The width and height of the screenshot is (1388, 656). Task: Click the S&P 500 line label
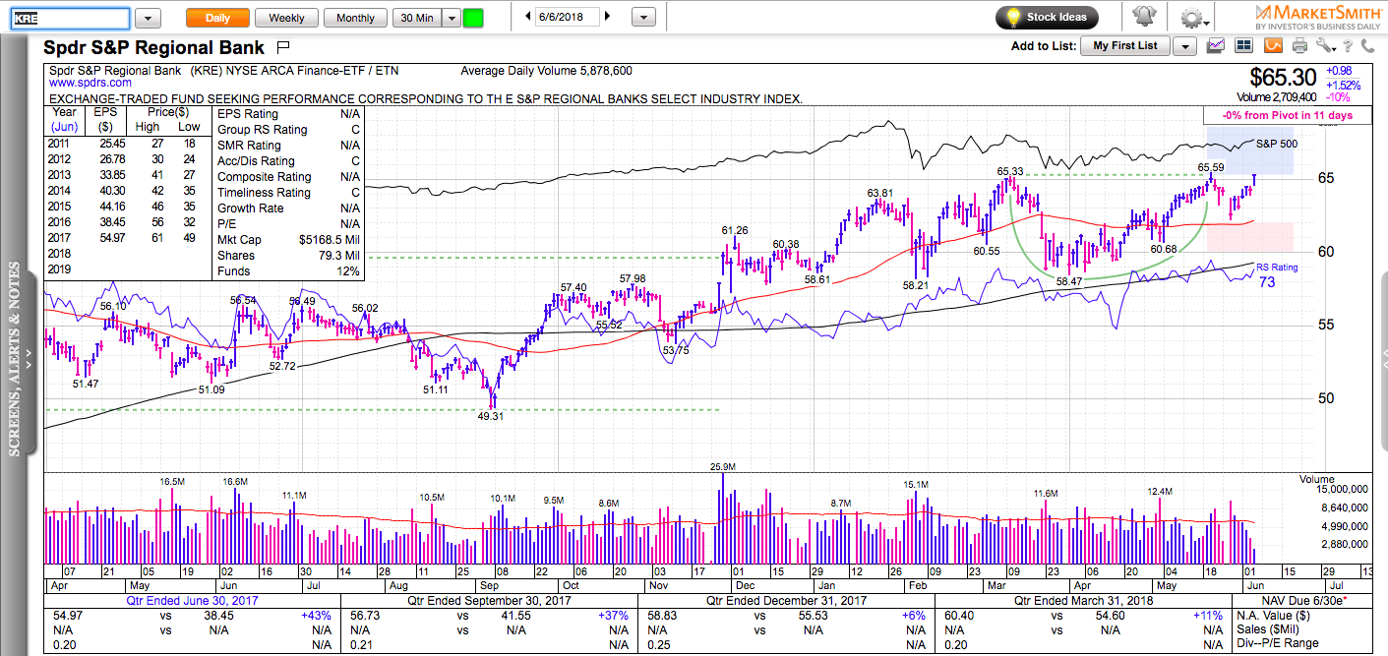tap(1276, 144)
